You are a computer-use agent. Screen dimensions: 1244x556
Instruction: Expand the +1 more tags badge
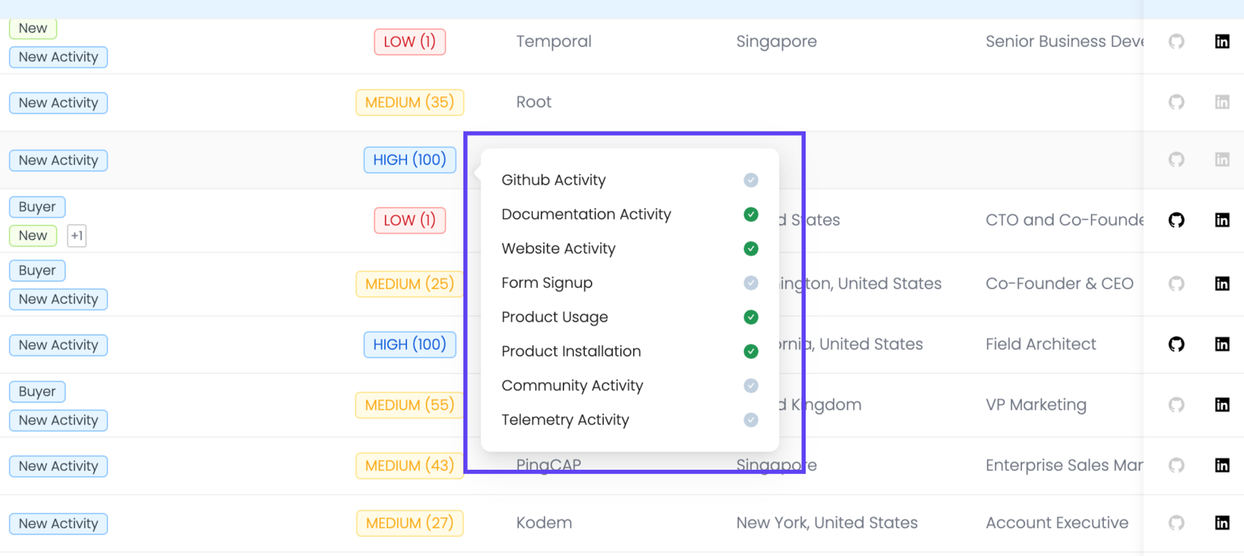(x=76, y=235)
